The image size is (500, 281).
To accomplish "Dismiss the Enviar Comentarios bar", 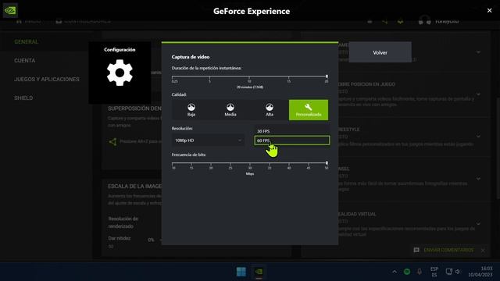I will click(483, 251).
